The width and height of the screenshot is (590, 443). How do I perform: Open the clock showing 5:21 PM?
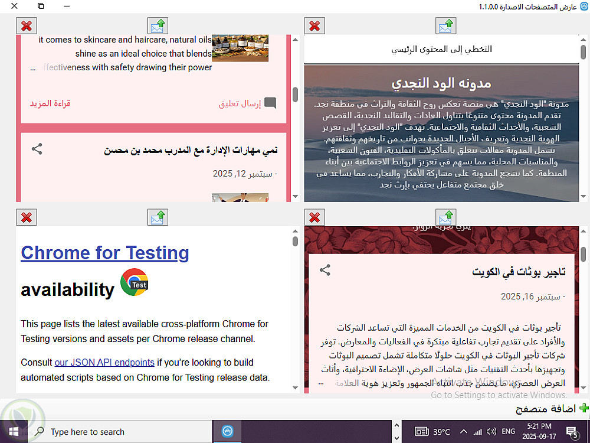tap(539, 431)
